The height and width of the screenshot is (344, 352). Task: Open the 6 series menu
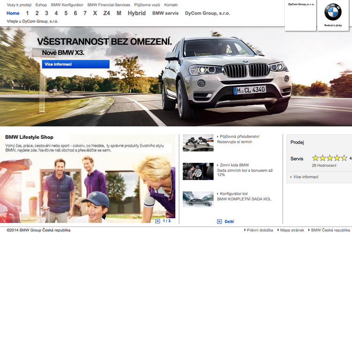point(76,13)
